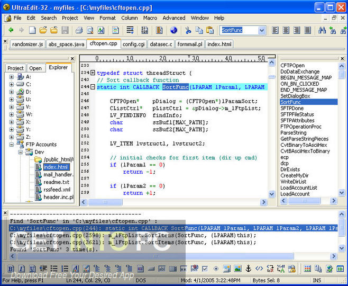Click the HTML Underline (U) icon
This screenshot has width=348, height=286.
[32, 269]
